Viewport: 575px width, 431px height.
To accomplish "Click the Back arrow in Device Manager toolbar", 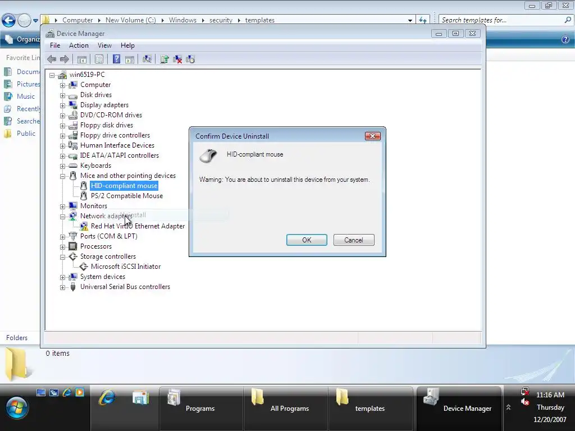I will [x=52, y=59].
